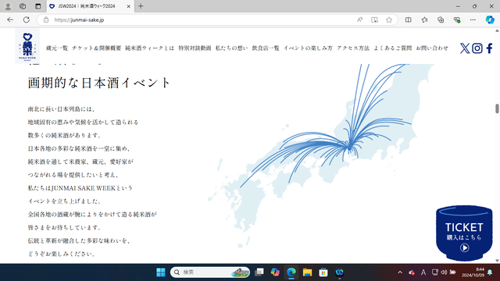Open File Explorer from the taskbar
This screenshot has height=281, width=500.
307,272
